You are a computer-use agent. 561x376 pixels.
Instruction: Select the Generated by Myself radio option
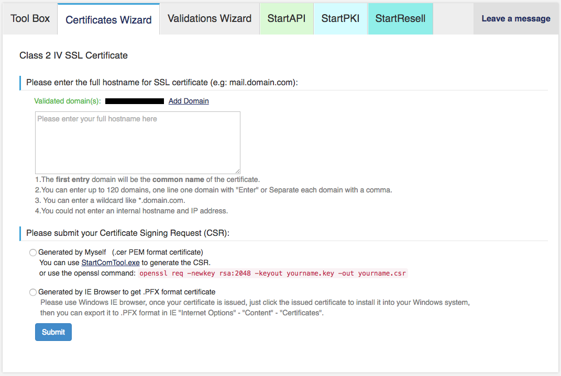coord(33,253)
